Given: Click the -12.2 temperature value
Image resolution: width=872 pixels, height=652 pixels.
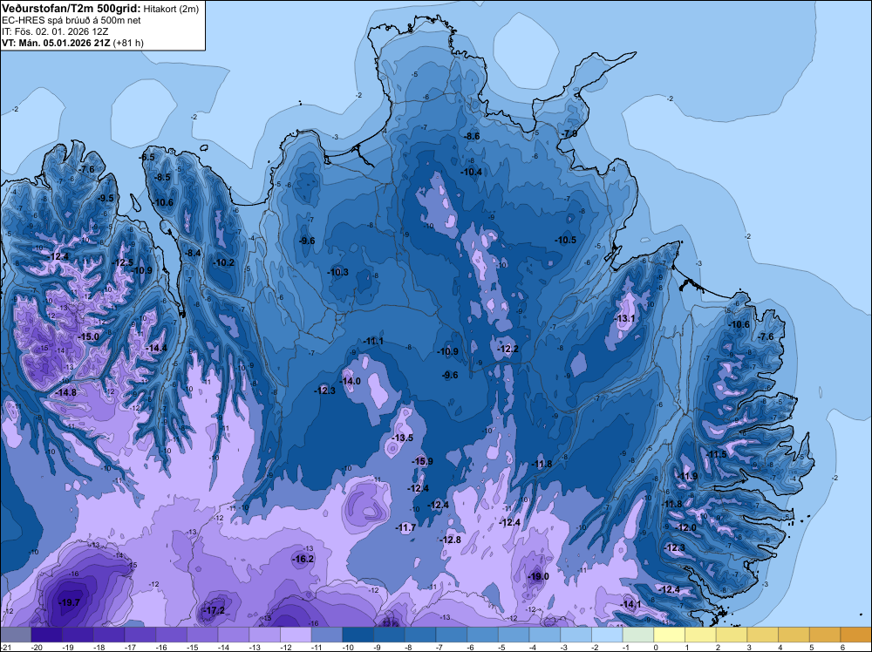Looking at the screenshot, I should pos(508,349).
